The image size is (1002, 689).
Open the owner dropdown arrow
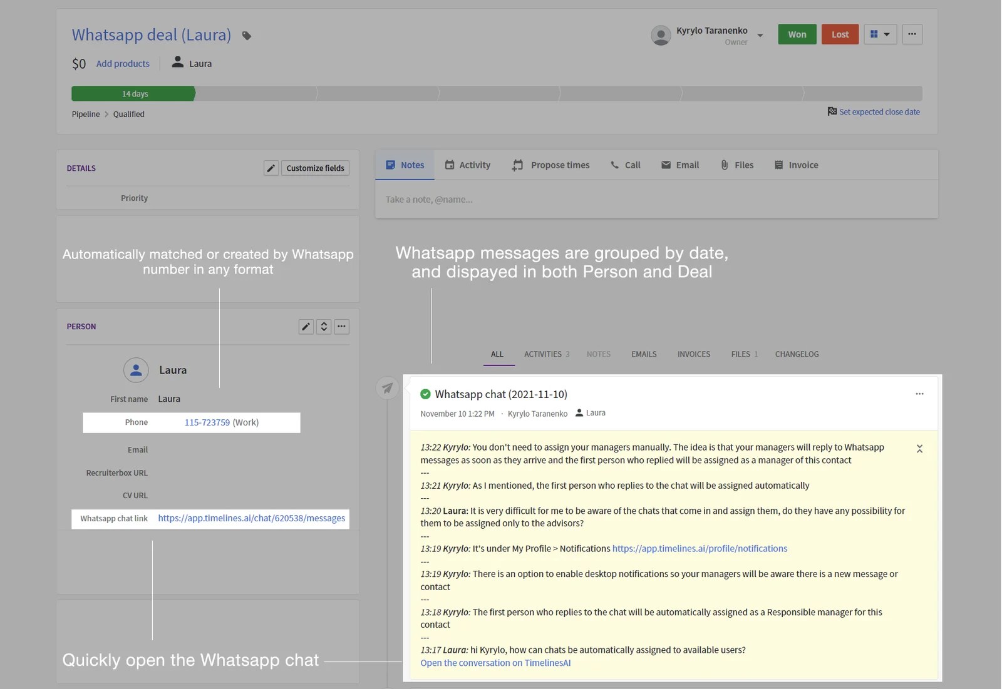[x=760, y=35]
